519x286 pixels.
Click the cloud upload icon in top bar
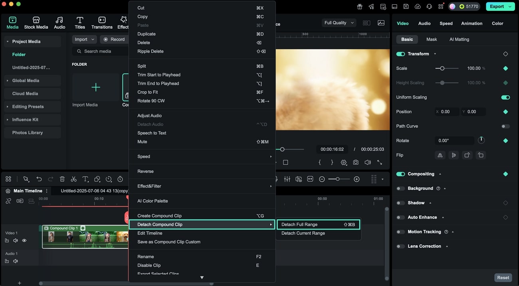418,6
